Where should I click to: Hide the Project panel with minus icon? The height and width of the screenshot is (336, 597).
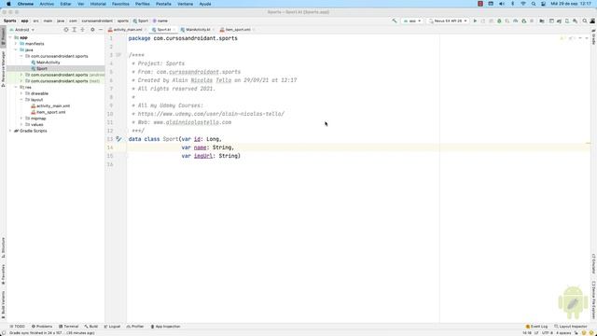tap(101, 29)
